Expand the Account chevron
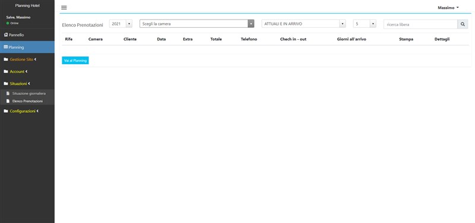Viewport: 475px width, 223px height. (x=26, y=71)
